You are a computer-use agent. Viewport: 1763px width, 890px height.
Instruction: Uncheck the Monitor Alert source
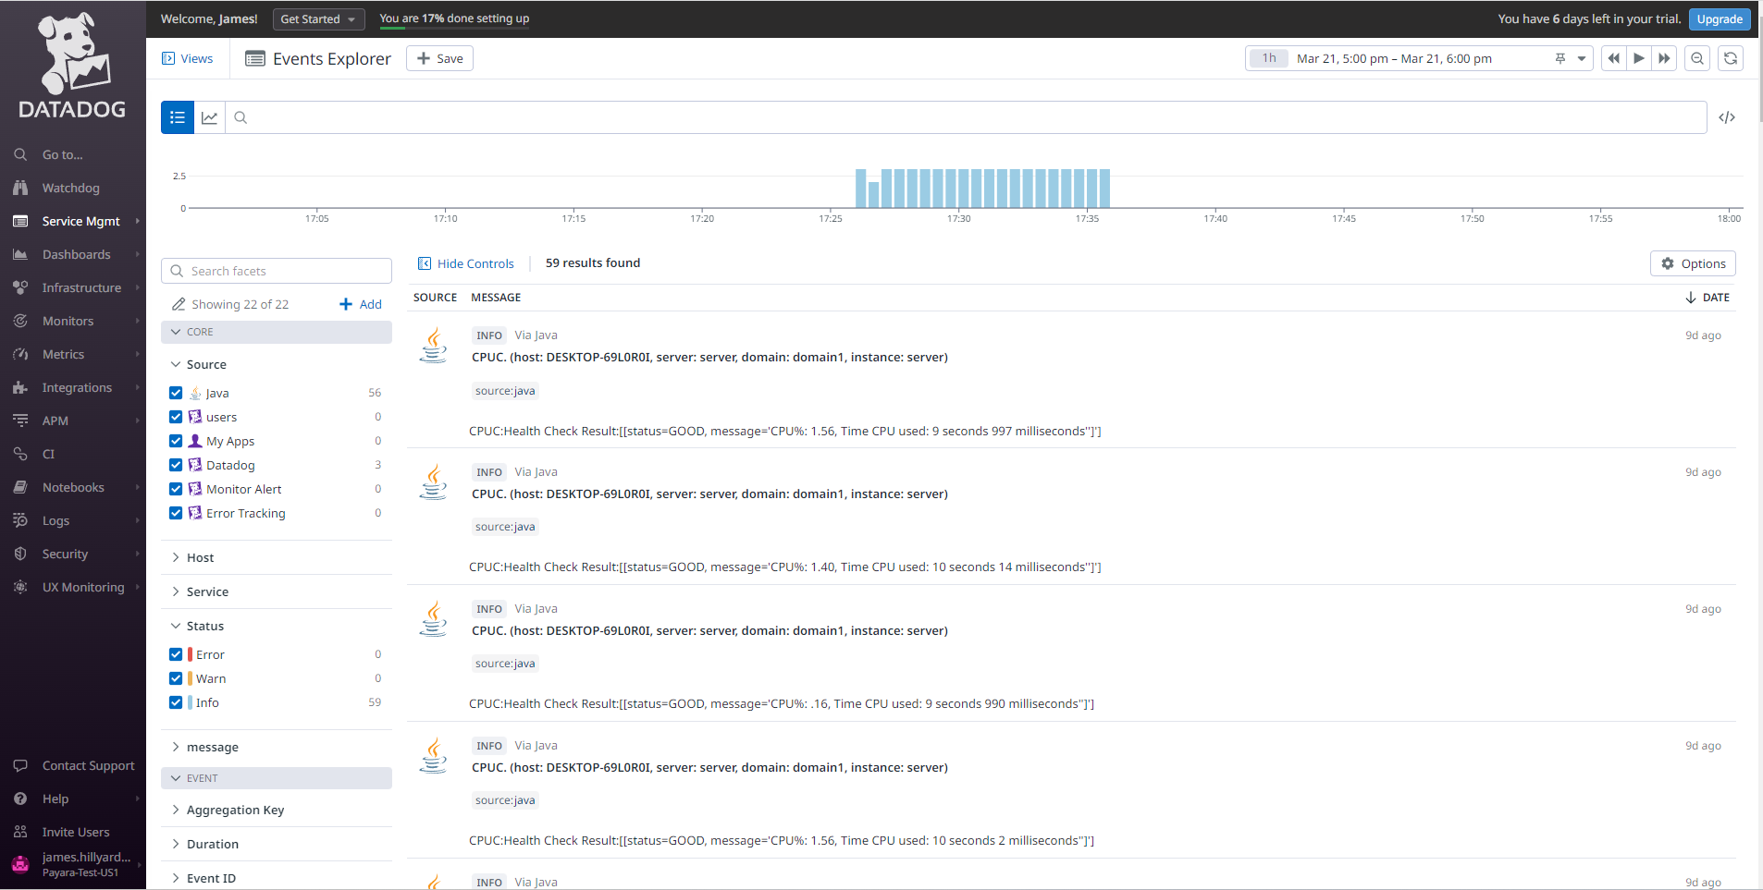[176, 488]
